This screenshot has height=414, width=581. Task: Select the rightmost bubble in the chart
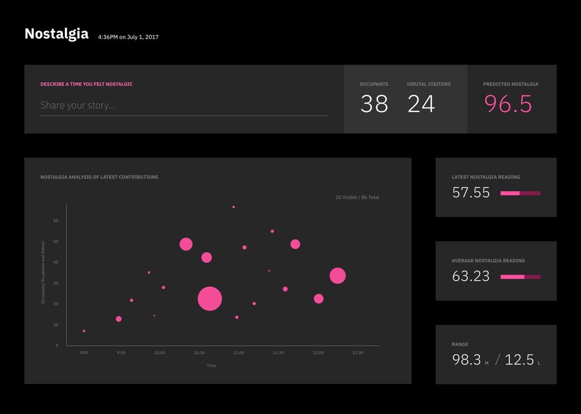click(x=337, y=276)
